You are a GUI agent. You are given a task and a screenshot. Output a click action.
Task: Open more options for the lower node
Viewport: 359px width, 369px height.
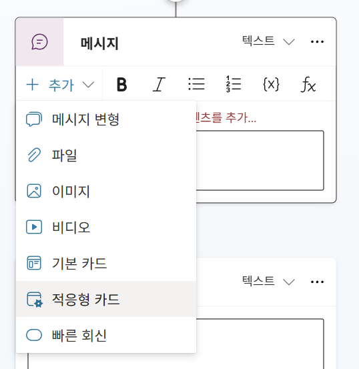coord(317,282)
